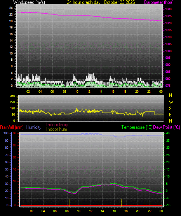Select the magenta "Dew Point (°C)" legend label

tap(167, 127)
